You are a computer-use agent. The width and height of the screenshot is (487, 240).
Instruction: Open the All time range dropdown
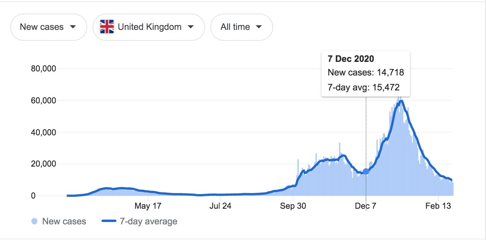pyautogui.click(x=241, y=27)
